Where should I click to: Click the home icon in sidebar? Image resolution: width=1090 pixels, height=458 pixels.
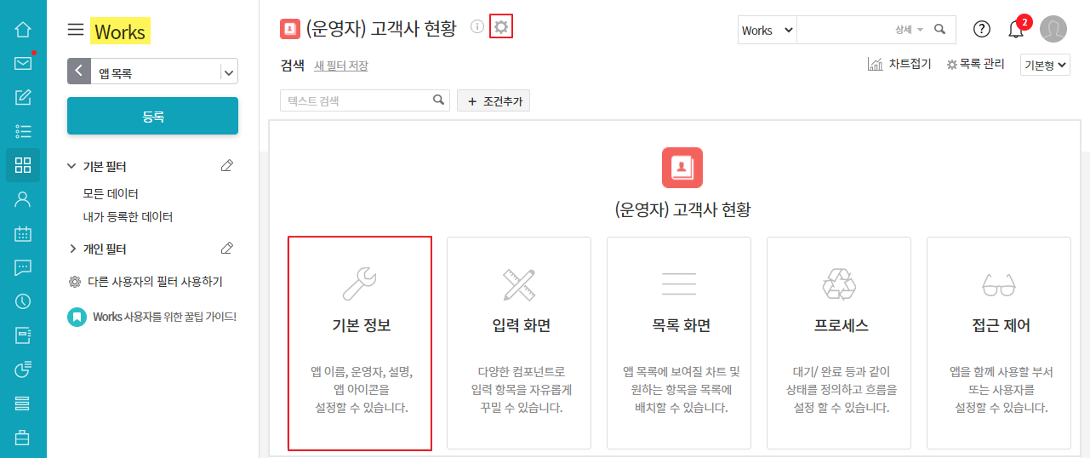coord(23,30)
